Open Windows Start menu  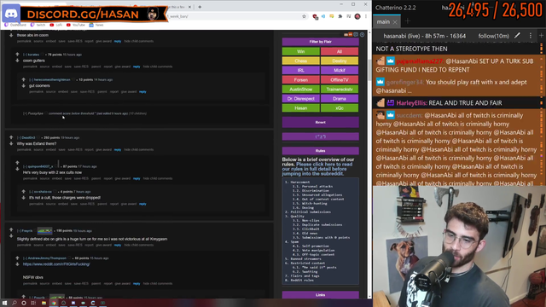[5, 303]
